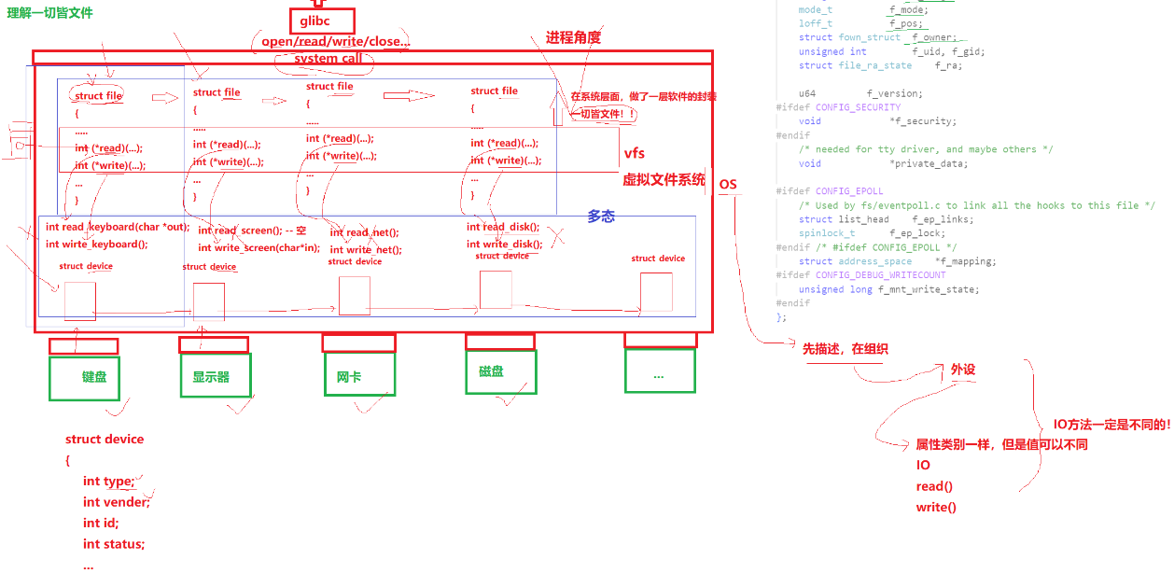Select the 'glibc' box label
The height and width of the screenshot is (573, 1174).
click(x=322, y=21)
